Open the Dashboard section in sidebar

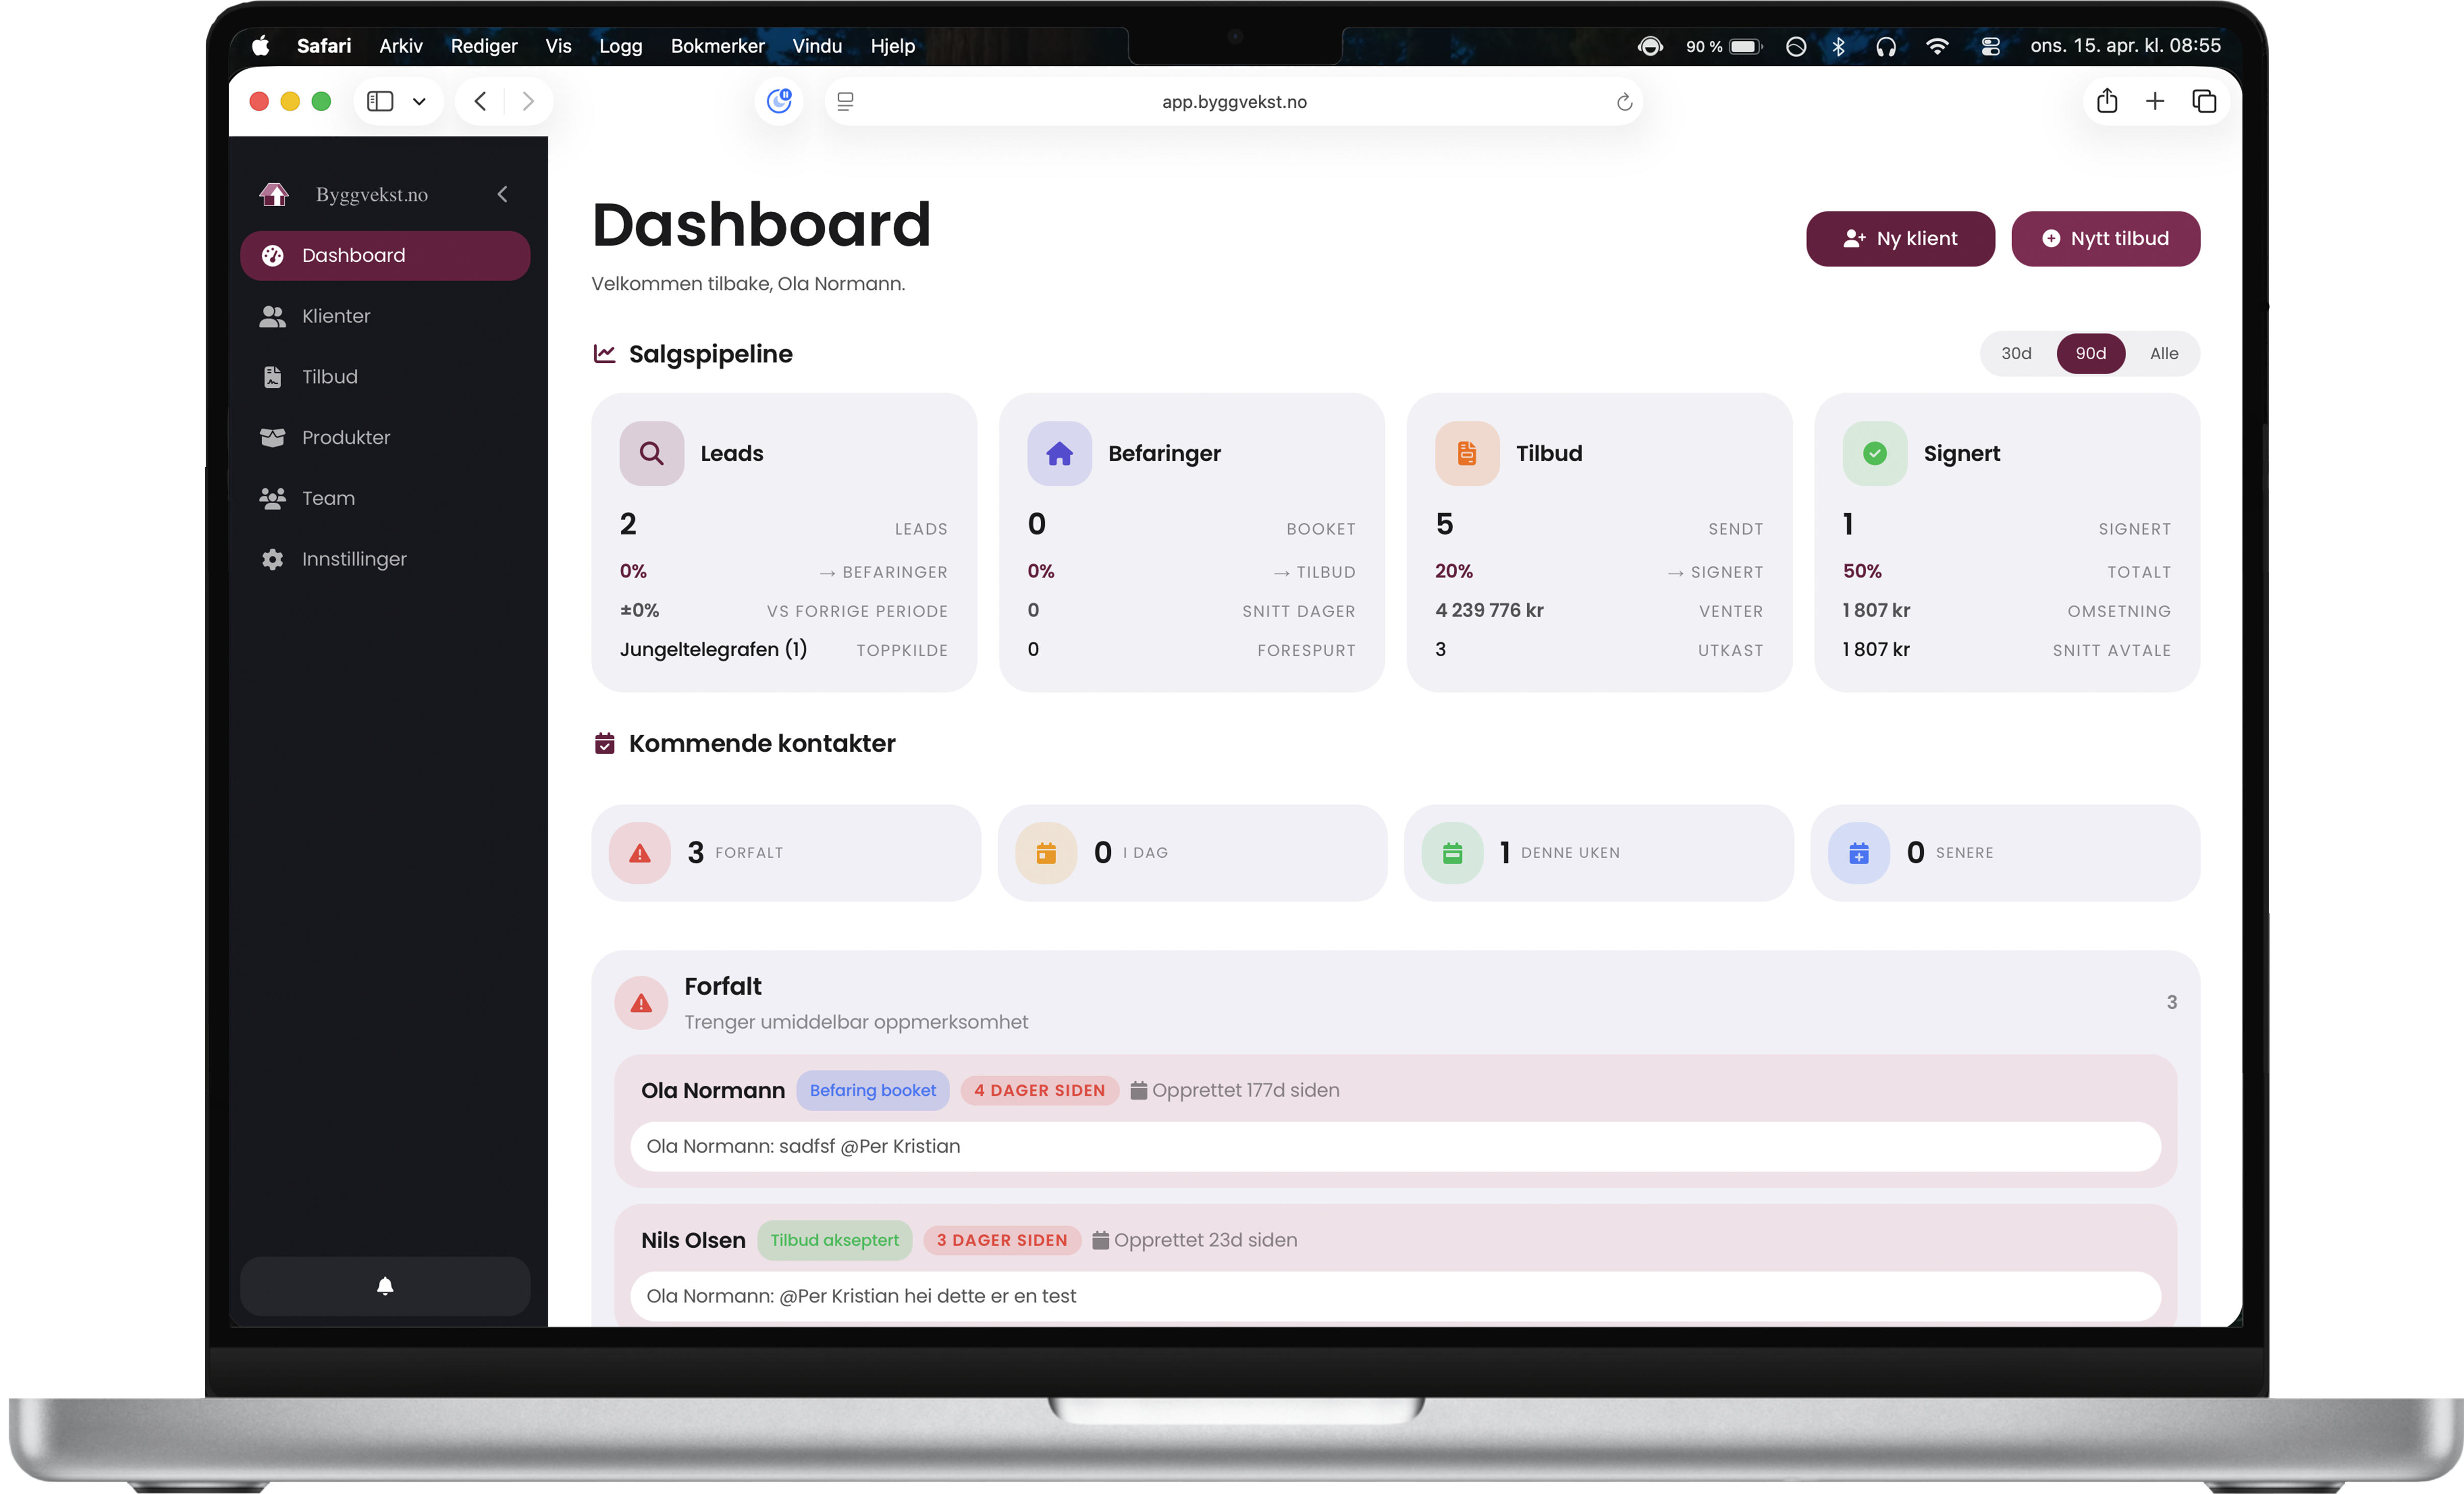pyautogui.click(x=354, y=255)
